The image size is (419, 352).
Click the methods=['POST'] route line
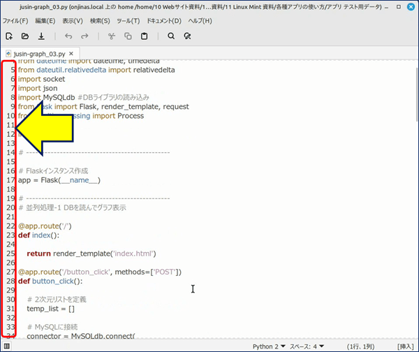100,272
